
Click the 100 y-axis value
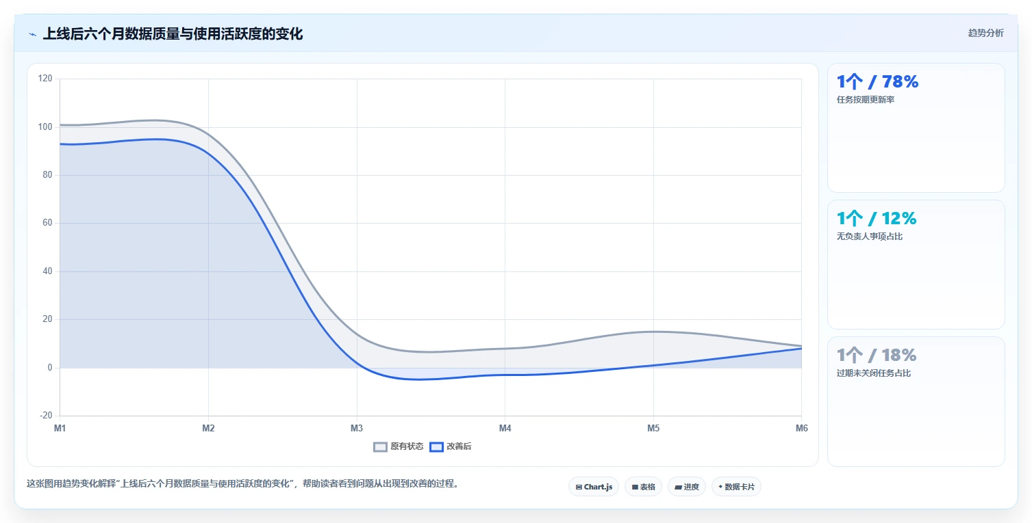pyautogui.click(x=45, y=127)
